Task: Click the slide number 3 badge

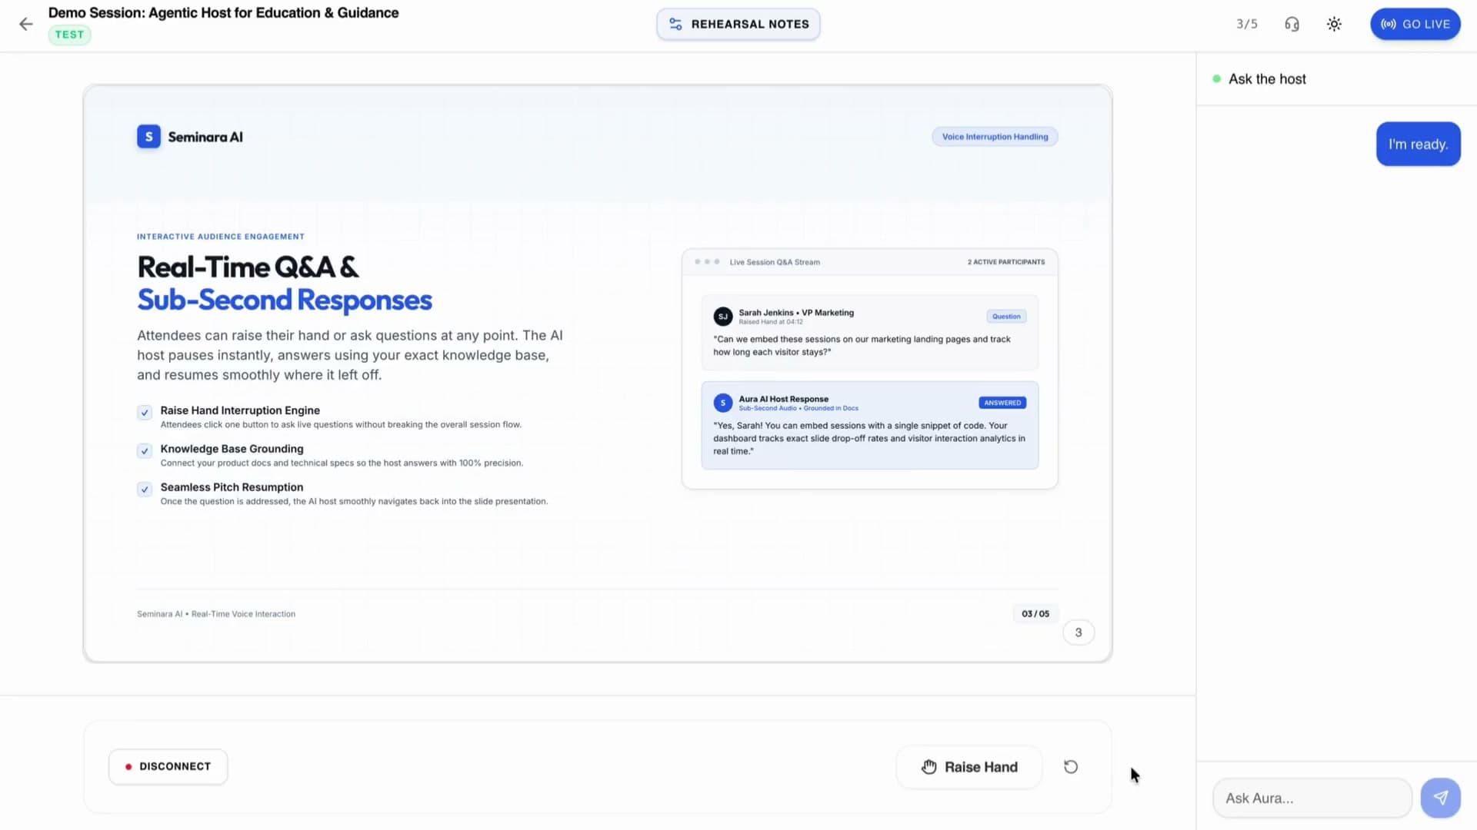Action: [1079, 632]
